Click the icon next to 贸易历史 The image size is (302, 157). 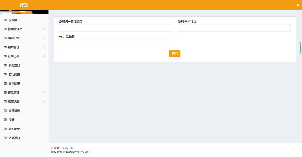(x=5, y=84)
